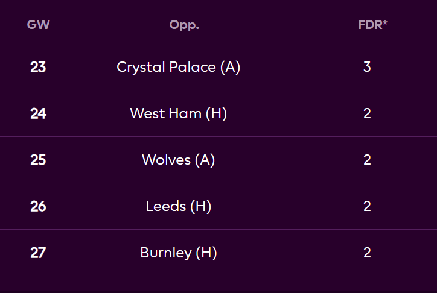Click FDR value 3 for Crystal Palace

(x=367, y=67)
